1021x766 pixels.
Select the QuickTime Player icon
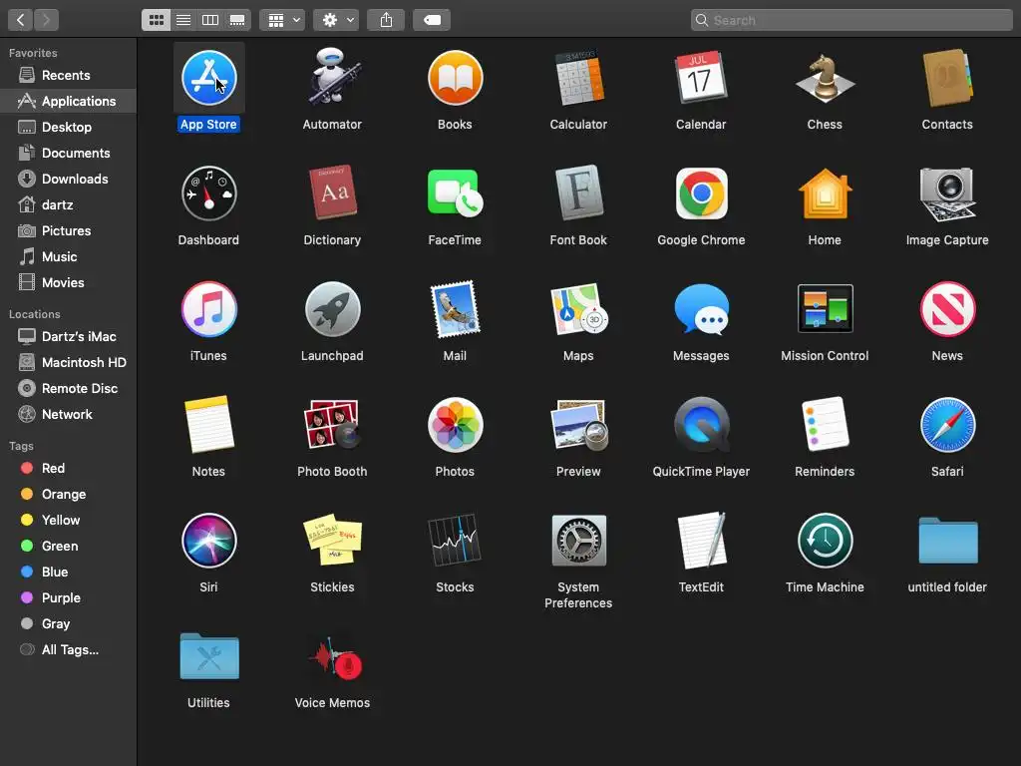(701, 425)
